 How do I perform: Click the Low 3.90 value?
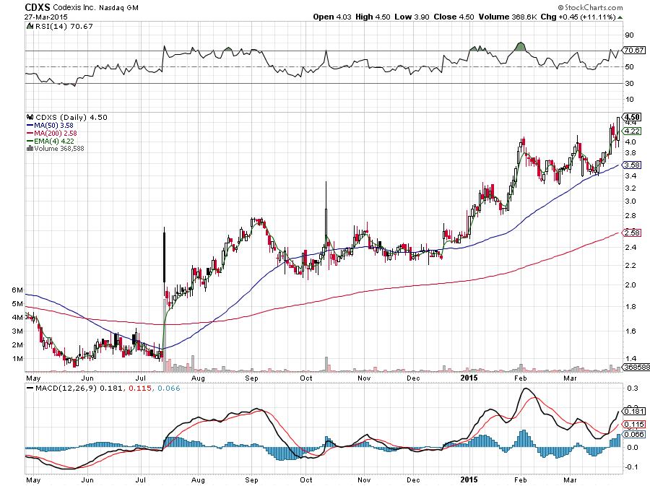(412, 17)
